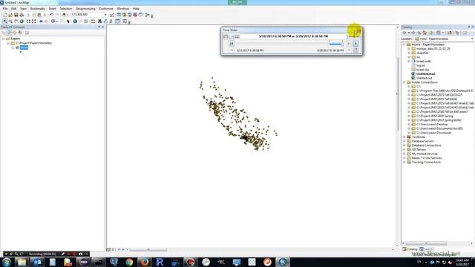The width and height of the screenshot is (475, 267).
Task: Open the Bookmarks menu
Action: pos(38,8)
